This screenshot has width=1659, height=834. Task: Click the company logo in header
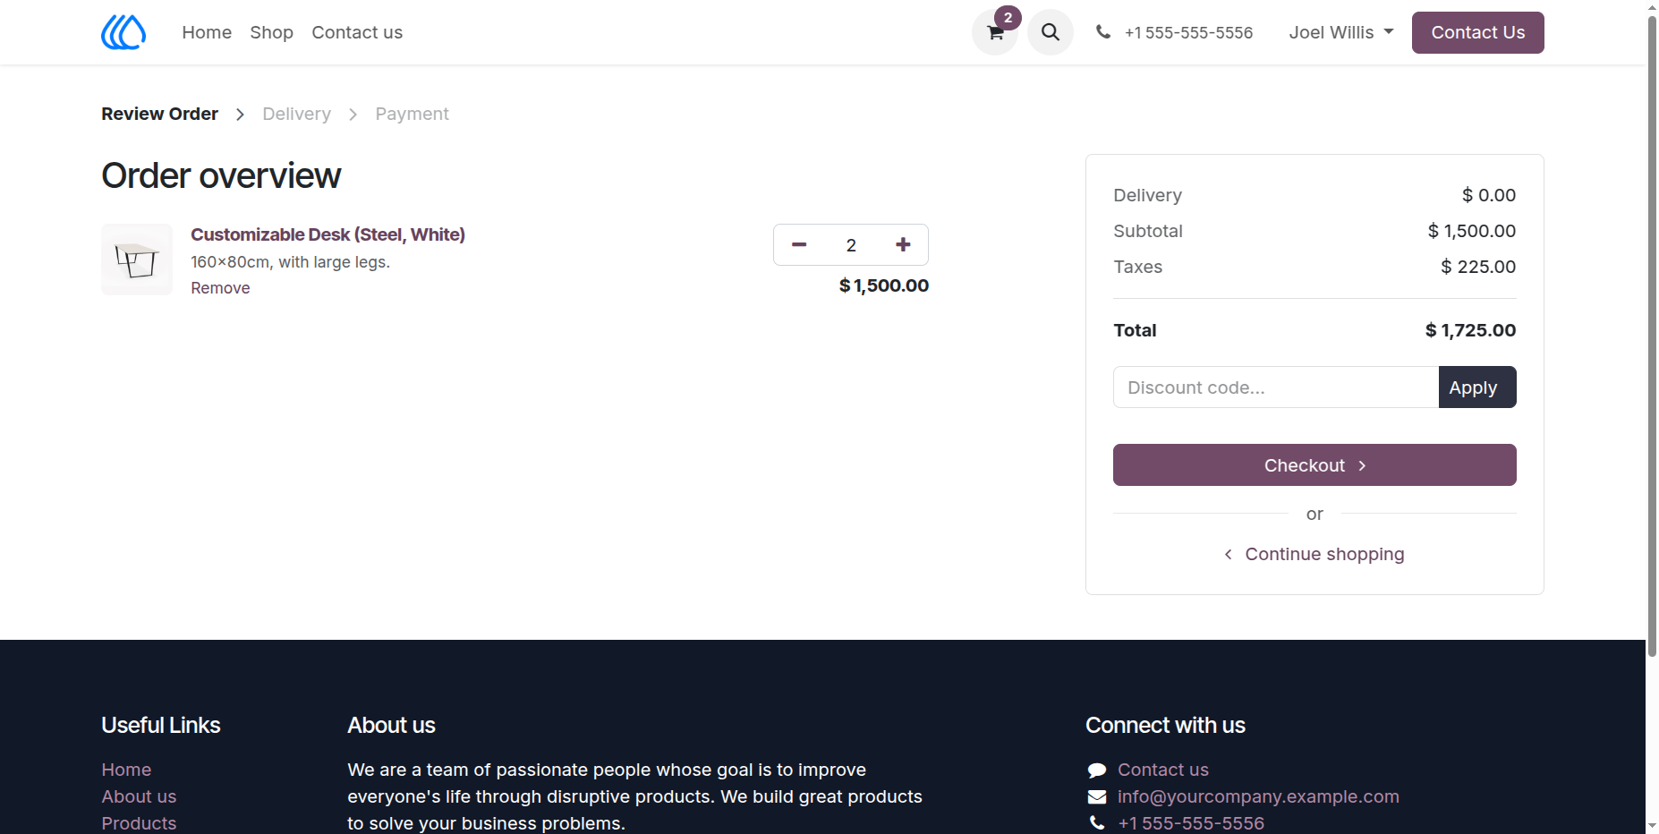tap(123, 32)
